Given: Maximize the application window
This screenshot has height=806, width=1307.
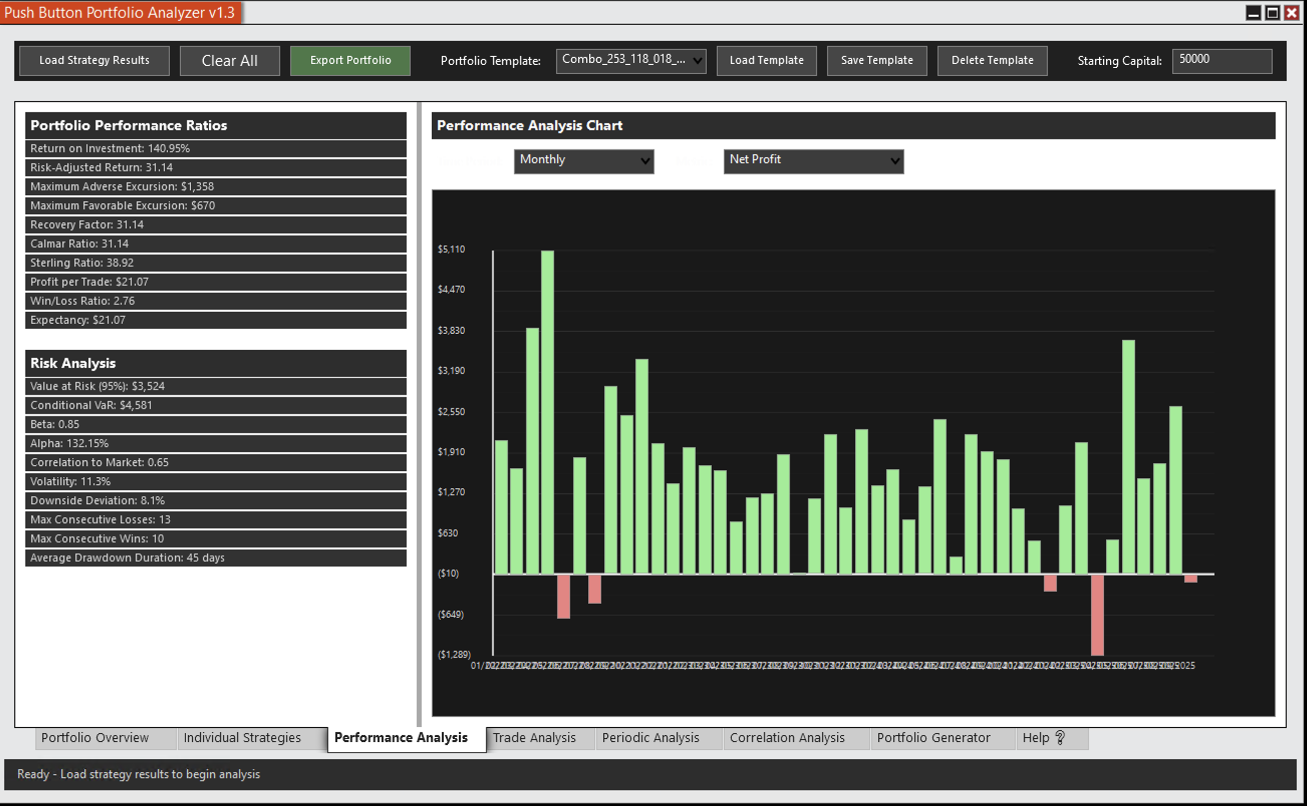Looking at the screenshot, I should (x=1272, y=13).
